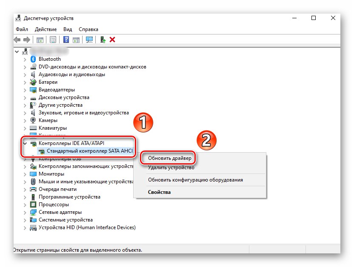Select the Системные устройства label
354x267 pixels.
tap(66, 220)
